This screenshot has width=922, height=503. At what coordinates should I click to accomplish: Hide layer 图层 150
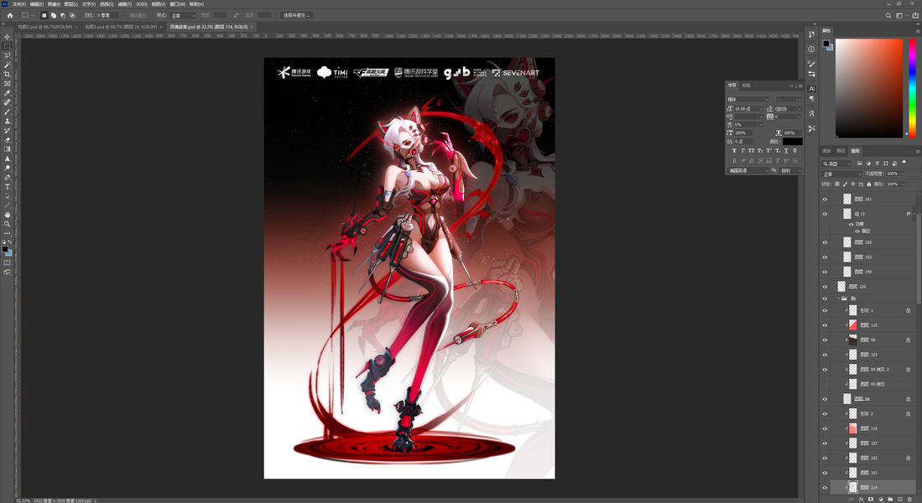tap(825, 242)
